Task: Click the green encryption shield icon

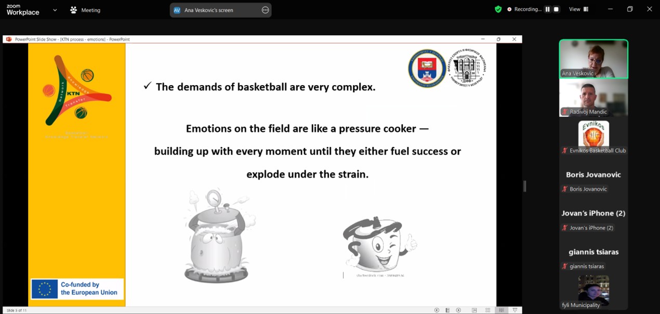Action: [x=498, y=9]
